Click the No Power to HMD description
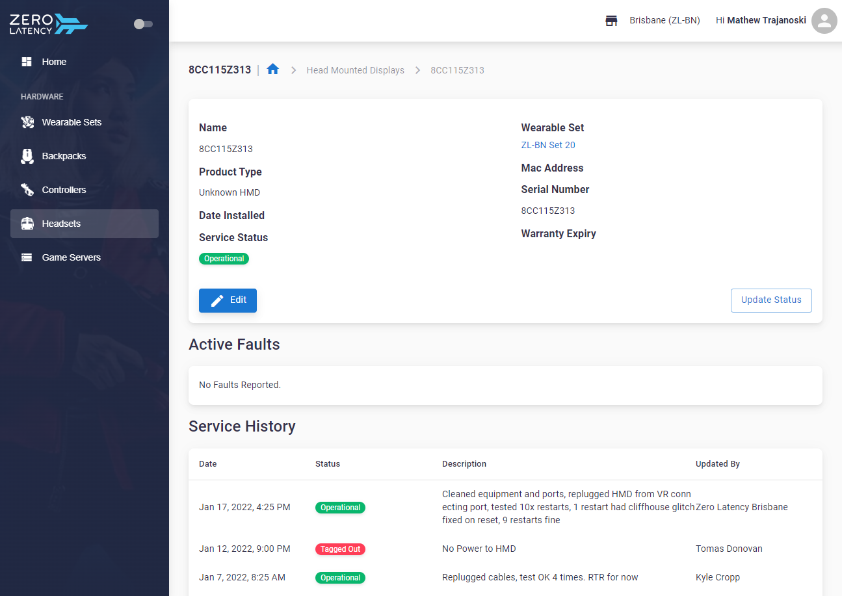The width and height of the screenshot is (842, 596). tap(479, 549)
